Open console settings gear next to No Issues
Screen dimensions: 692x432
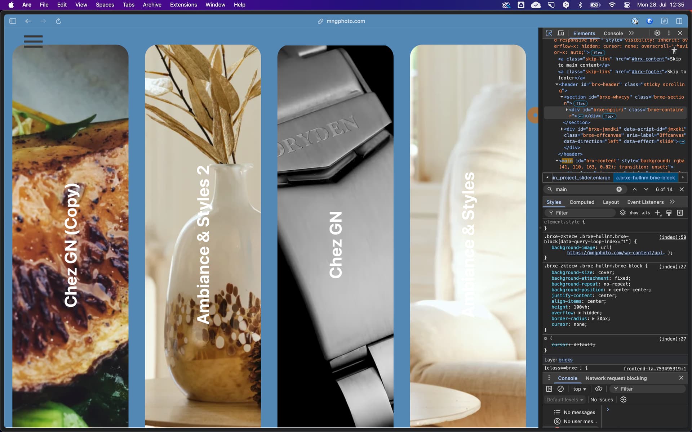pos(623,400)
